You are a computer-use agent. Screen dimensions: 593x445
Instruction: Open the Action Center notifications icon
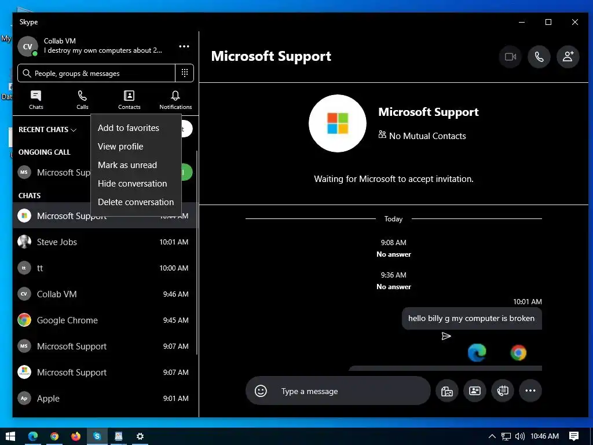tap(574, 436)
